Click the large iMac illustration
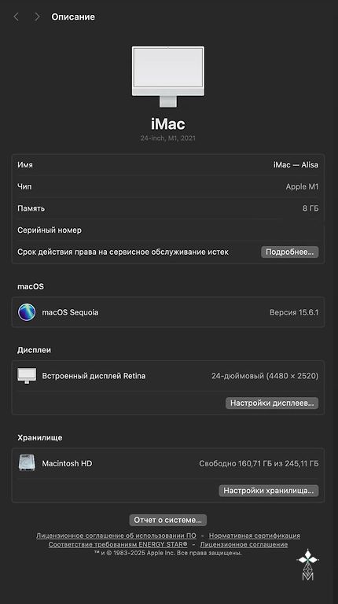The height and width of the screenshot is (604, 338). (168, 76)
